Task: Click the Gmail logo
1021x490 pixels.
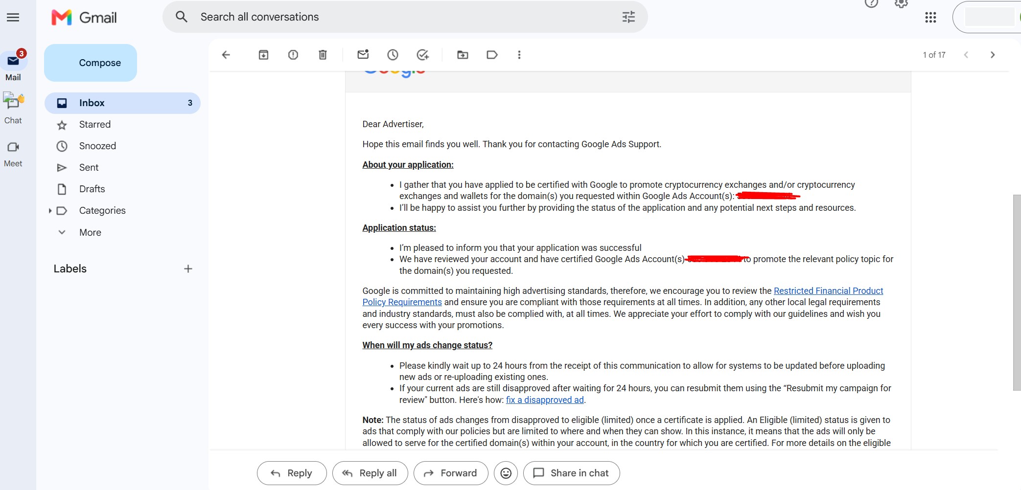Action: [84, 18]
